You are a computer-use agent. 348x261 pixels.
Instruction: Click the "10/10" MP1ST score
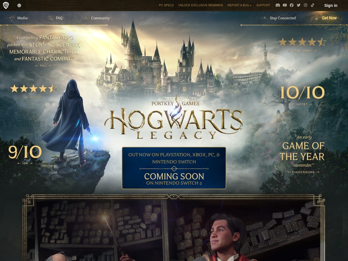point(302,93)
